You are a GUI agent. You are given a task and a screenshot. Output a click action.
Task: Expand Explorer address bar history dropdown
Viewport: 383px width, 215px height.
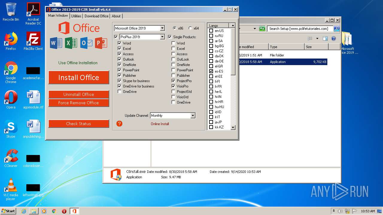(x=255, y=29)
